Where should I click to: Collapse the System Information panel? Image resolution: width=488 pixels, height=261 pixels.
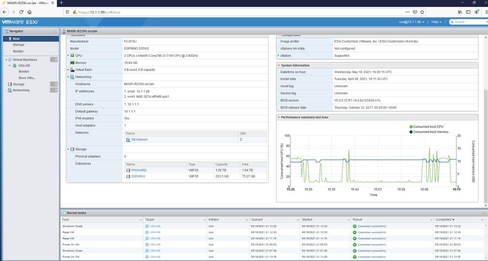point(279,65)
